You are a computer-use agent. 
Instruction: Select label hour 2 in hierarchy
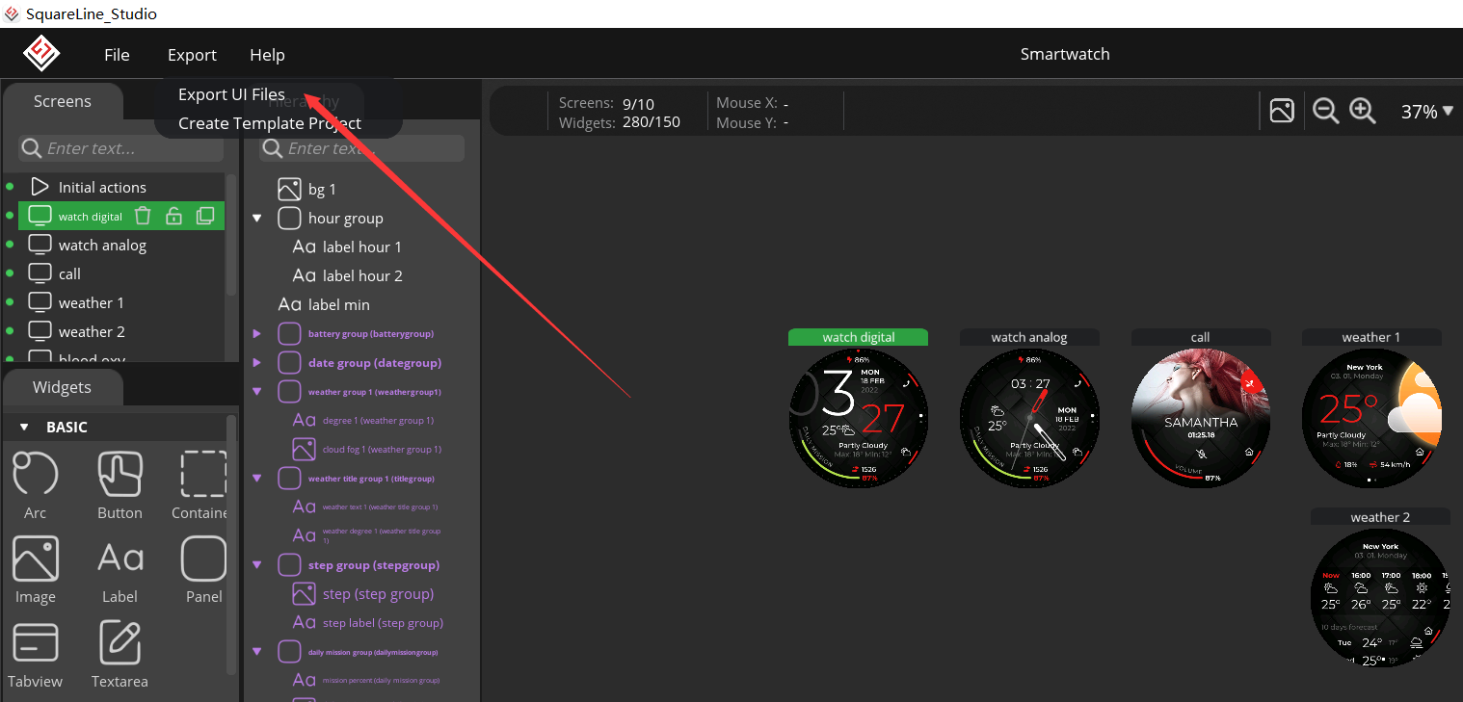tap(347, 275)
